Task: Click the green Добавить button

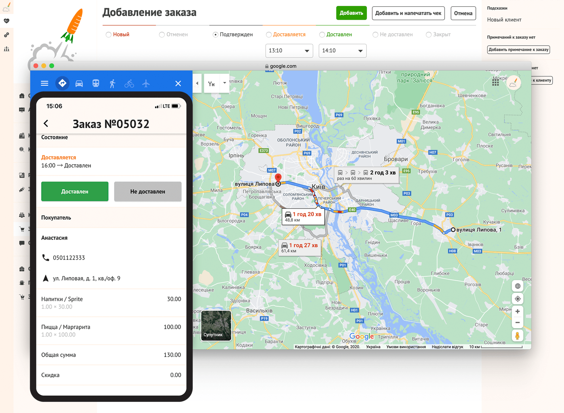Action: click(x=351, y=13)
